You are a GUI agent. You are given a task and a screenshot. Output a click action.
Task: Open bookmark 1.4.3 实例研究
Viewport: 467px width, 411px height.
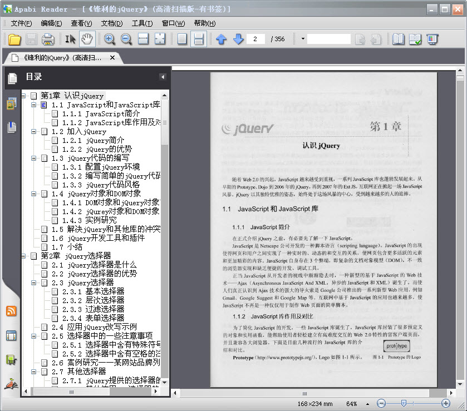click(90, 220)
